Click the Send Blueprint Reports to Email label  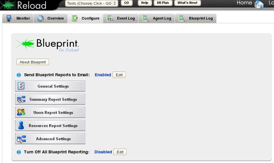click(57, 75)
